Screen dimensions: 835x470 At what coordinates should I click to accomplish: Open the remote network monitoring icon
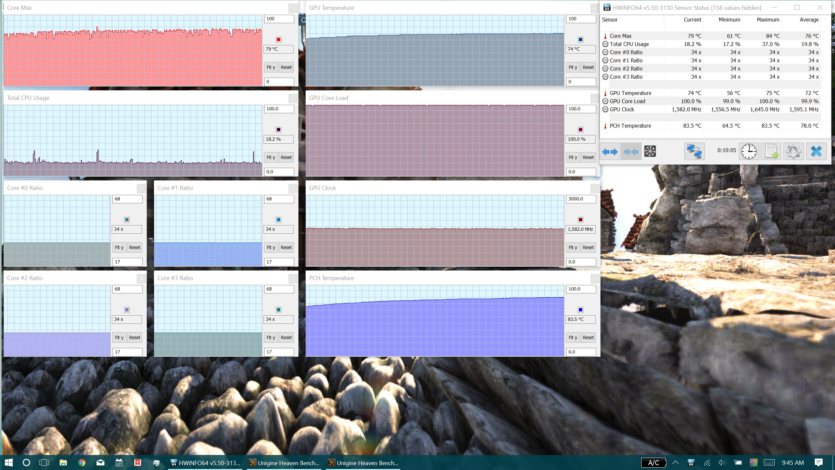(694, 151)
